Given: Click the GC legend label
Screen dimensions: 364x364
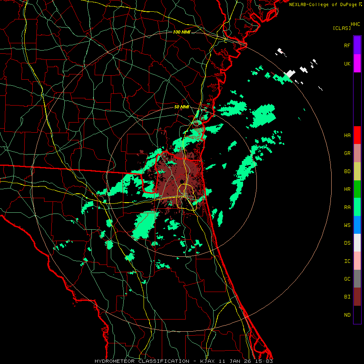Looking at the screenshot, I should pyautogui.click(x=347, y=279).
